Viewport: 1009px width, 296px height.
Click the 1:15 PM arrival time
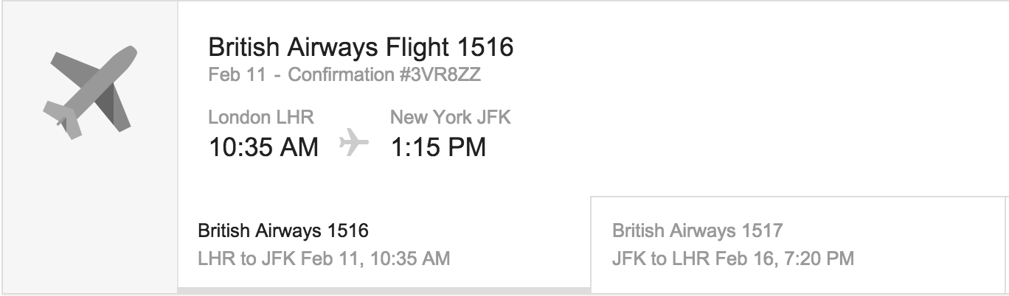coord(438,147)
